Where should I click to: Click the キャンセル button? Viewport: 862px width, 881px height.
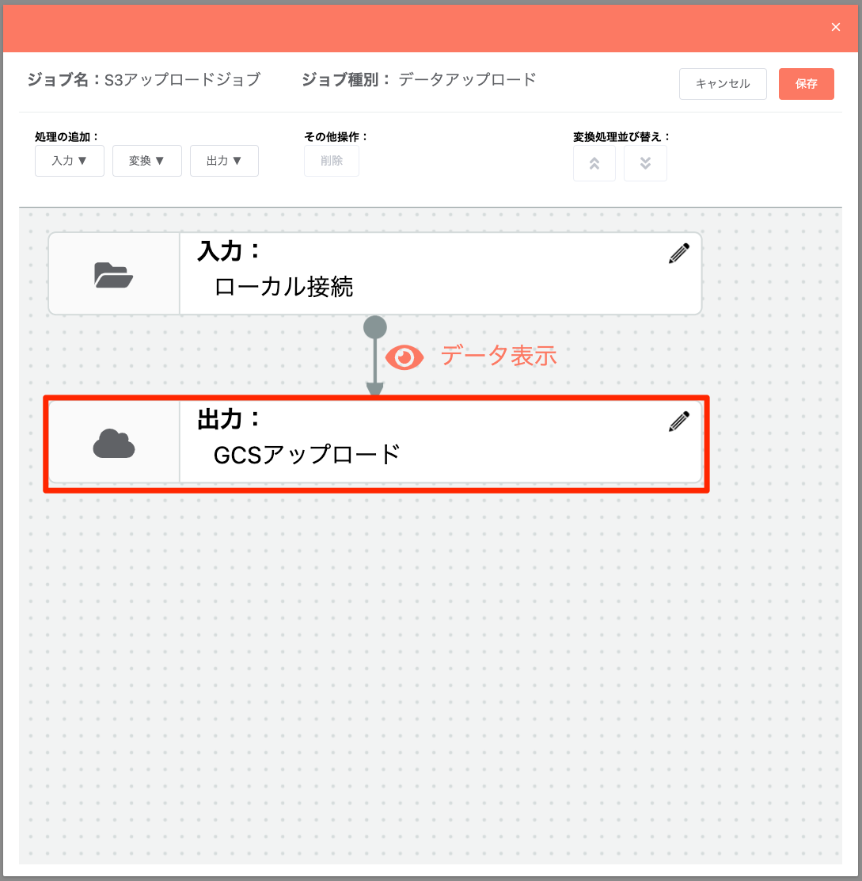pos(723,84)
